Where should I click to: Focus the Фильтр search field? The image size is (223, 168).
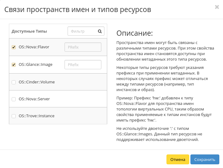coord(82,31)
